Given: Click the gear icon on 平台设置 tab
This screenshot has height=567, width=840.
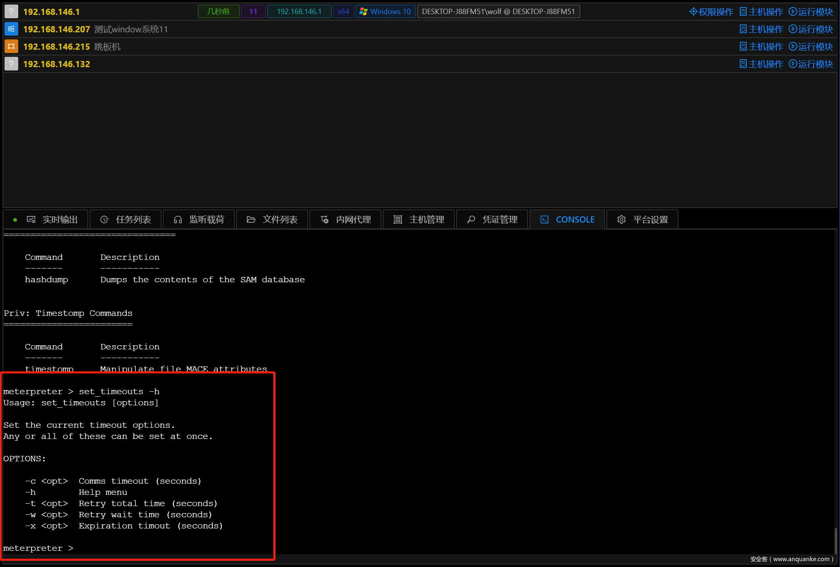Looking at the screenshot, I should pyautogui.click(x=621, y=220).
